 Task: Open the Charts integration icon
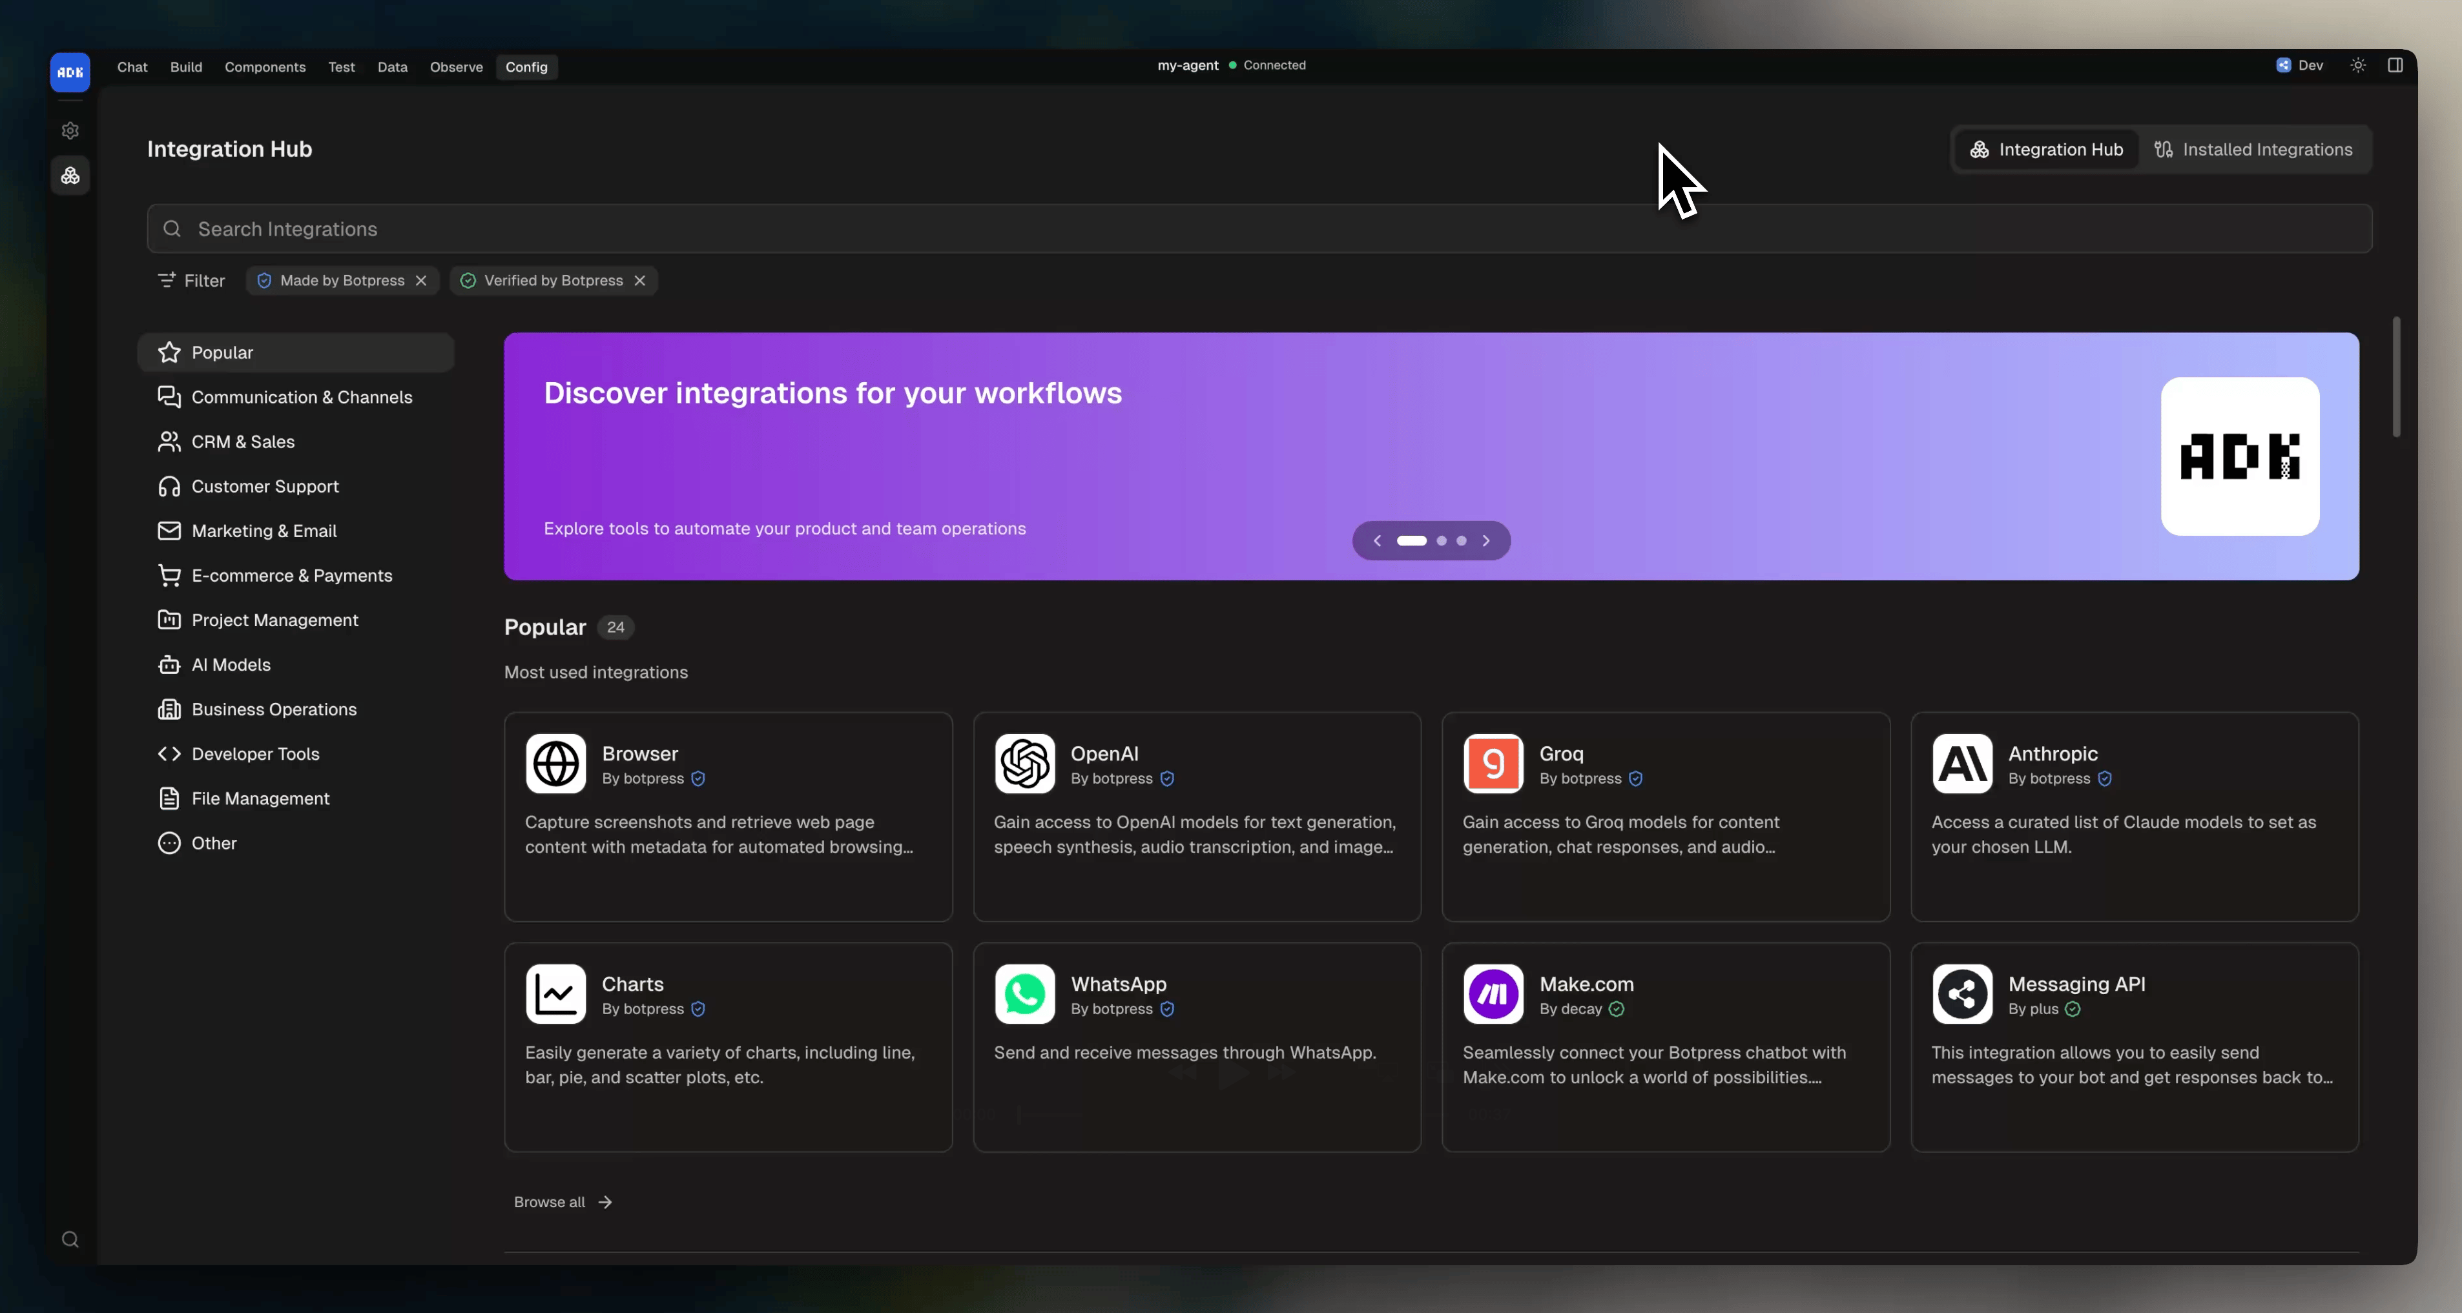pyautogui.click(x=555, y=994)
